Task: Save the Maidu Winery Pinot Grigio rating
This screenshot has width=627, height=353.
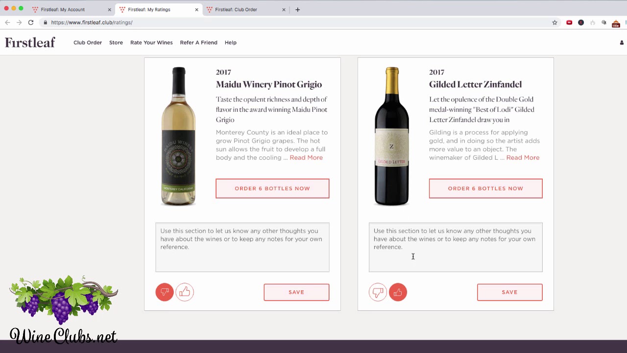Action: (296, 292)
